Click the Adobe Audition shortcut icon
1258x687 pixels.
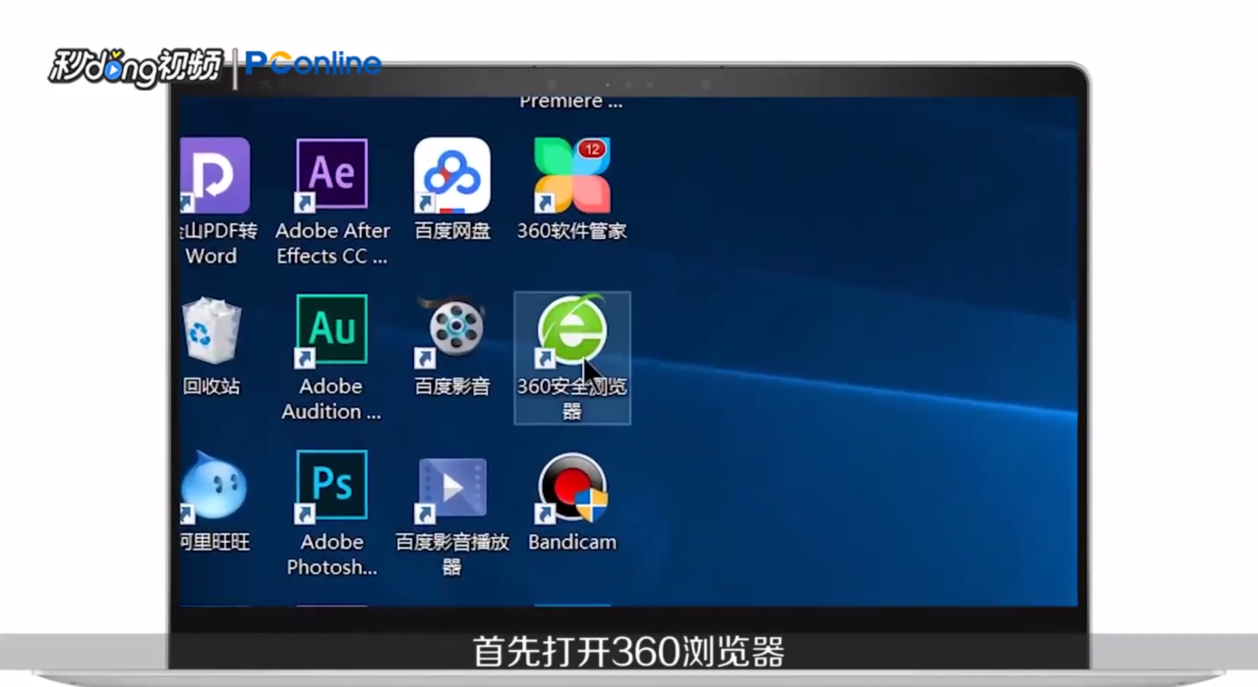[332, 330]
